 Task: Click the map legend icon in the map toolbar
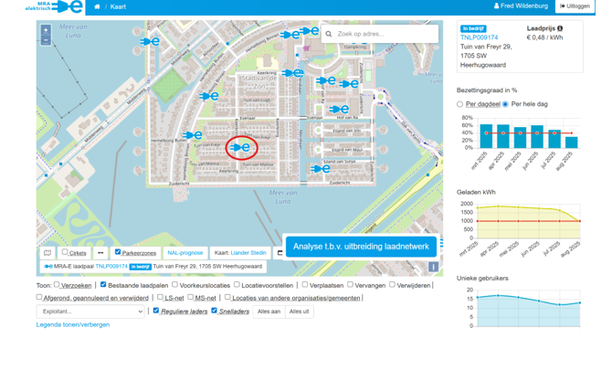47,253
